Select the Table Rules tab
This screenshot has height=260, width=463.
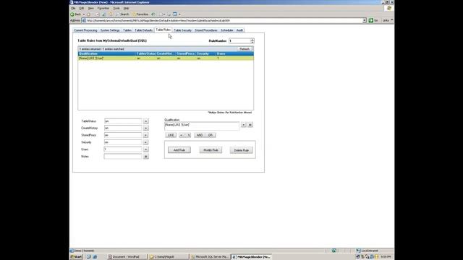click(x=163, y=30)
